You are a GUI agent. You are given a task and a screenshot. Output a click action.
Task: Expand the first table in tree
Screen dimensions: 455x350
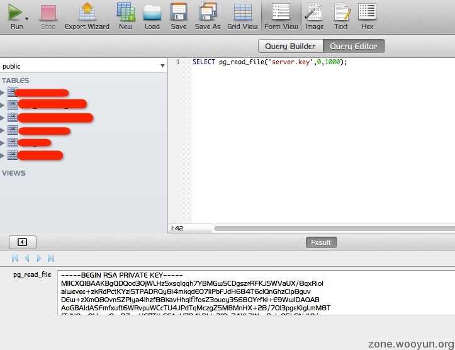3,93
